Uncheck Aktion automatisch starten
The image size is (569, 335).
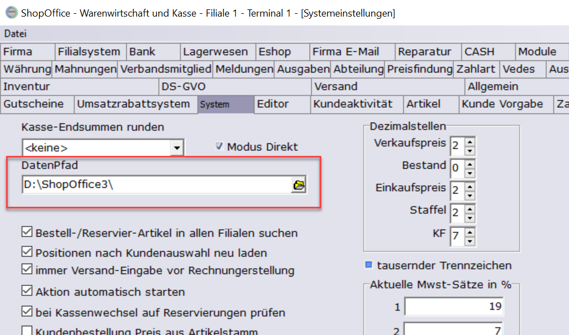[x=27, y=291]
